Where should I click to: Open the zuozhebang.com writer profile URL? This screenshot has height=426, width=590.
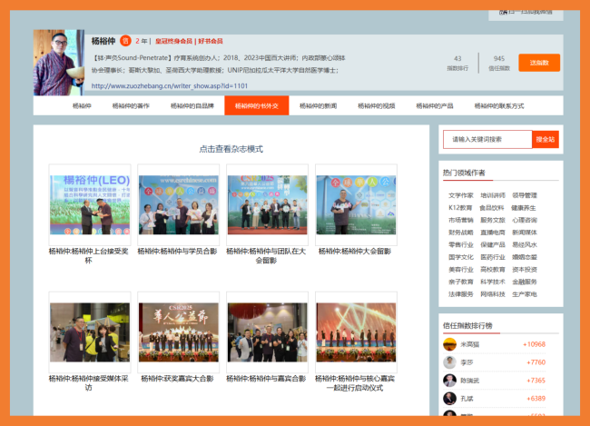pyautogui.click(x=163, y=86)
